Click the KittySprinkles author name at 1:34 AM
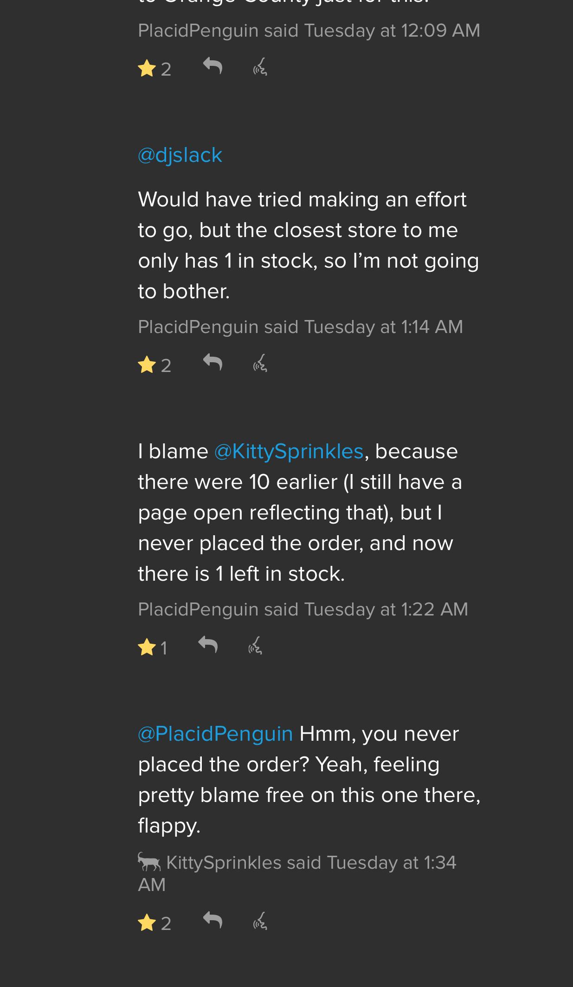Screen dimensions: 573x987 (224, 863)
